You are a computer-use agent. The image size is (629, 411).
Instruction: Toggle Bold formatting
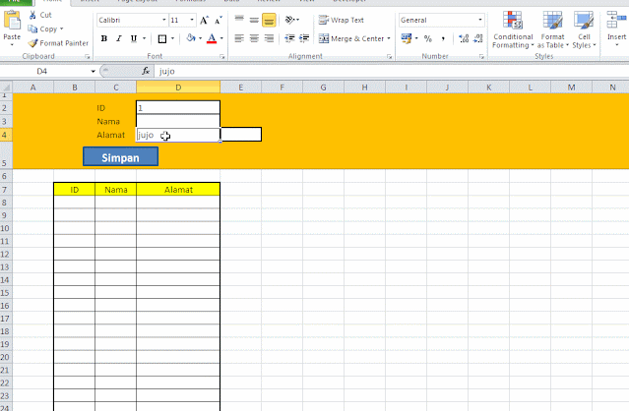(x=104, y=38)
